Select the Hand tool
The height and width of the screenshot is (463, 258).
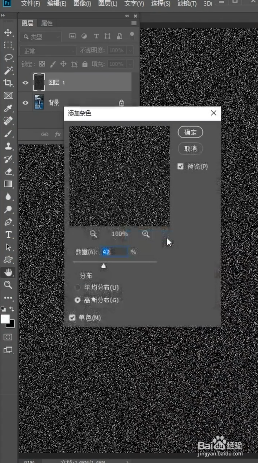coord(8,272)
